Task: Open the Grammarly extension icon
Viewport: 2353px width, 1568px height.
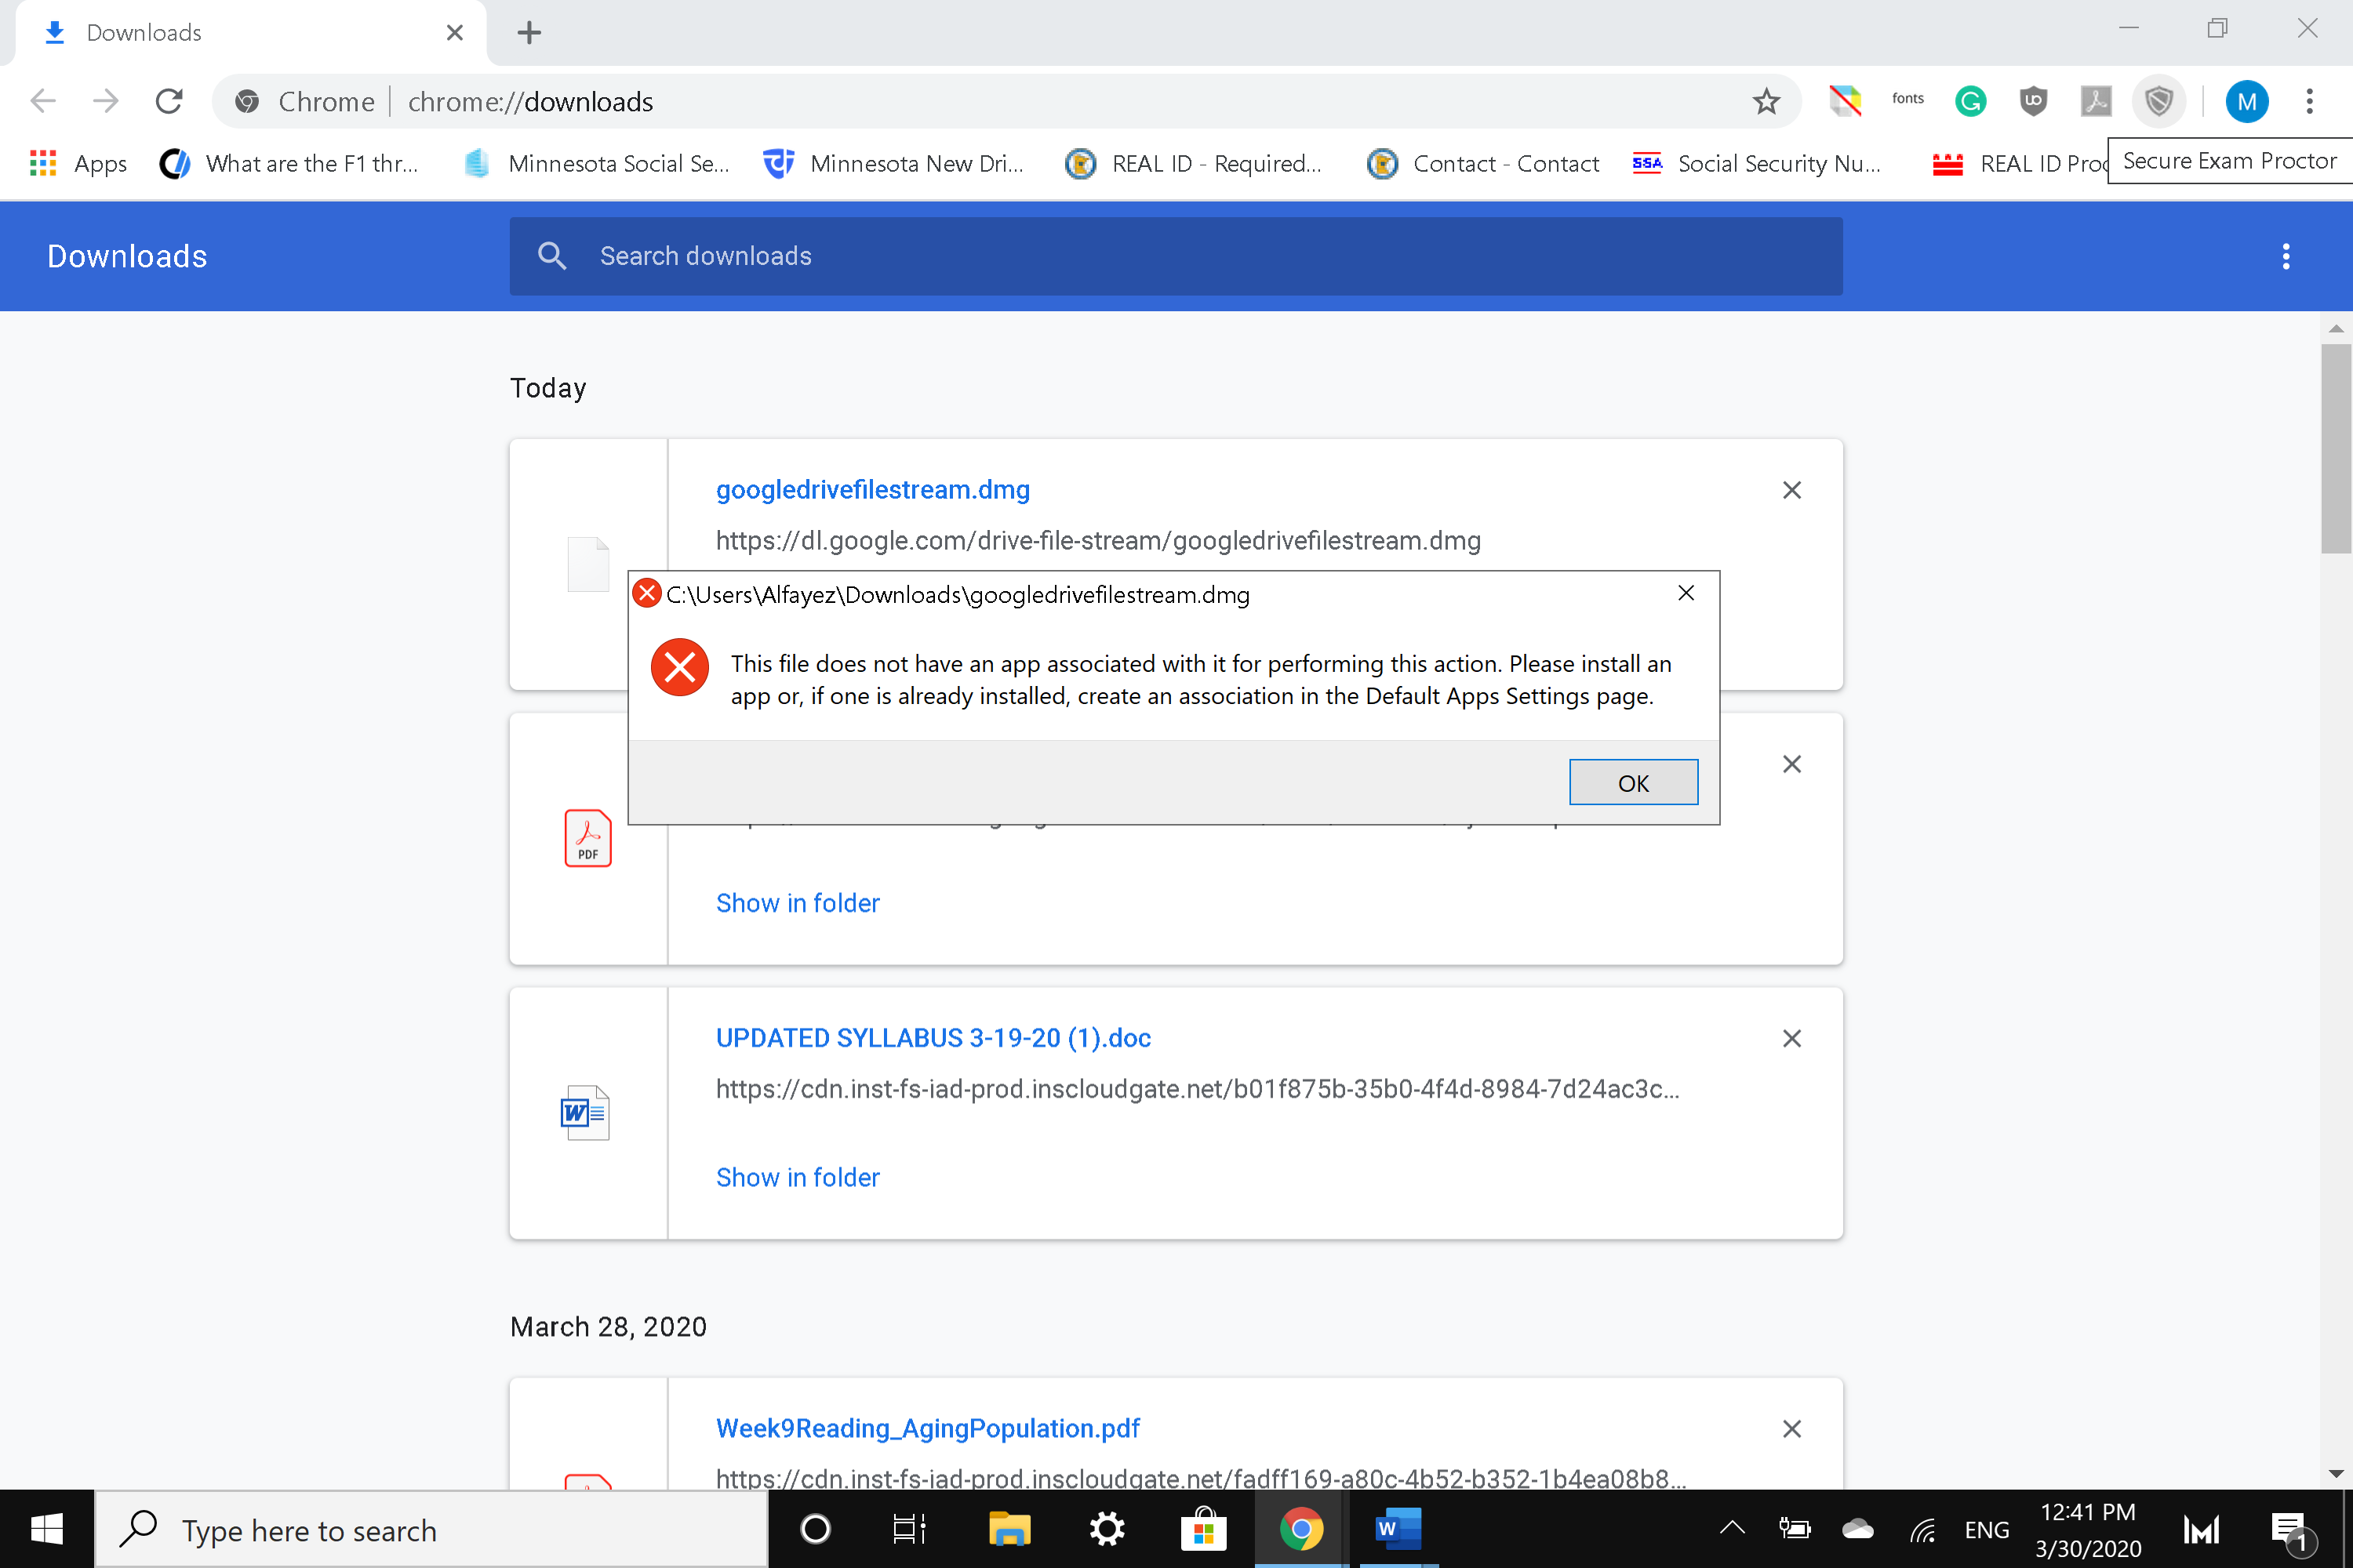Action: coord(1969,101)
